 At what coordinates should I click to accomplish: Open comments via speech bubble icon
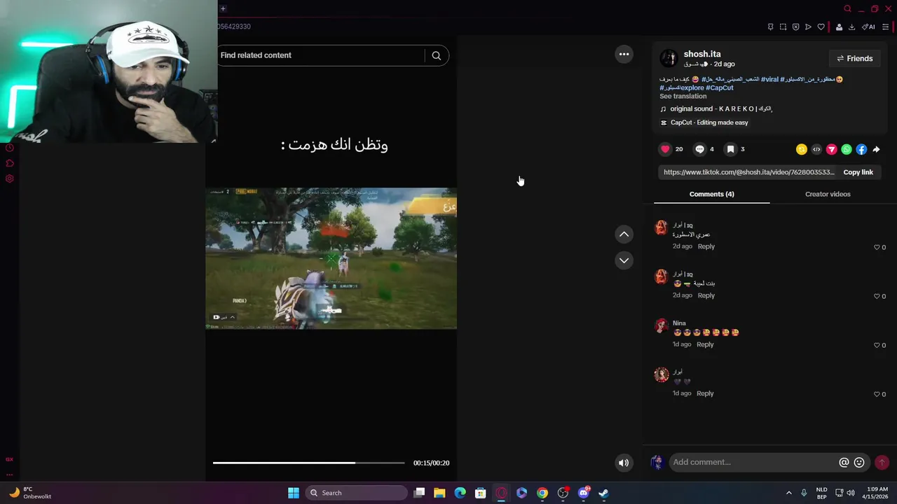699,149
